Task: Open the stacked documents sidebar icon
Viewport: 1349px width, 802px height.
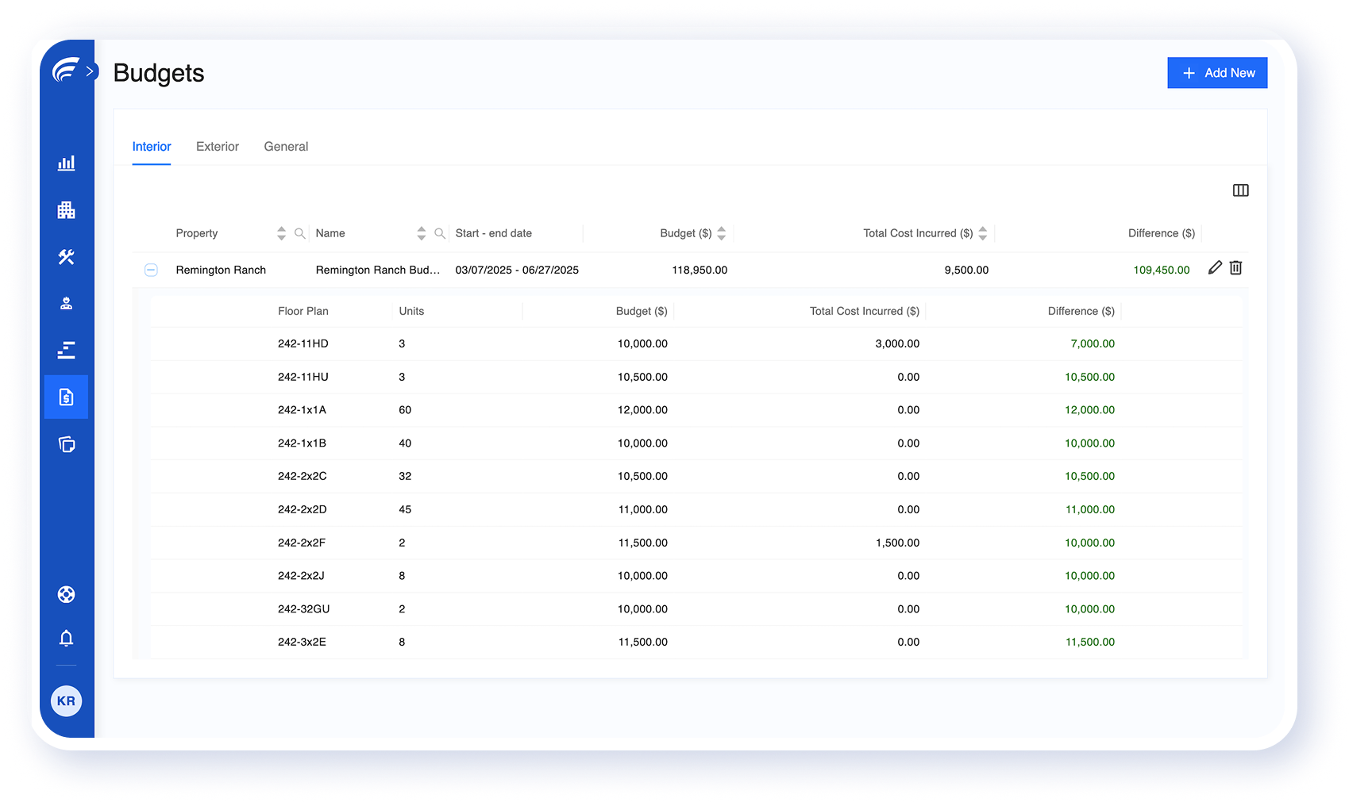Action: point(66,444)
